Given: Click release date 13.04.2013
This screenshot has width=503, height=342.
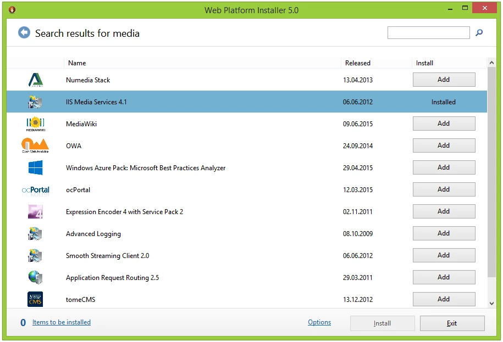Looking at the screenshot, I should pyautogui.click(x=358, y=80).
